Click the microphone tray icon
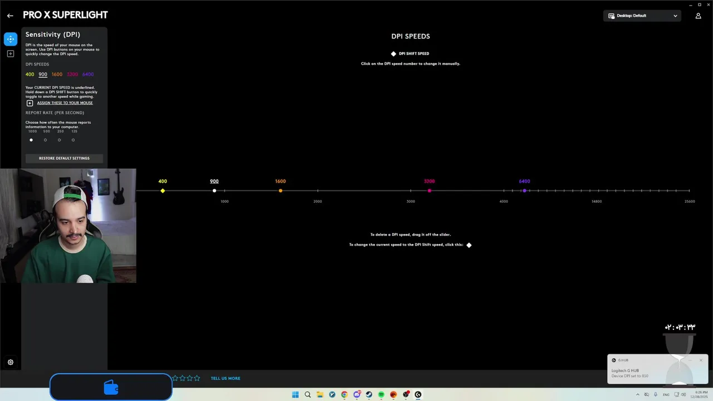Screen dimensions: 713x401 point(655,395)
